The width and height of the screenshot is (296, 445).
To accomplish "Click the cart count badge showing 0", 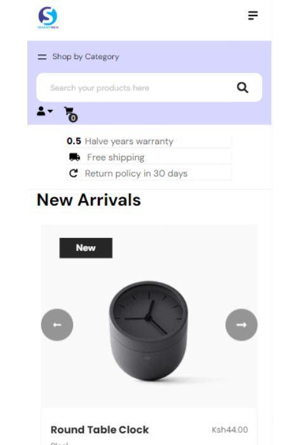I will (73, 118).
